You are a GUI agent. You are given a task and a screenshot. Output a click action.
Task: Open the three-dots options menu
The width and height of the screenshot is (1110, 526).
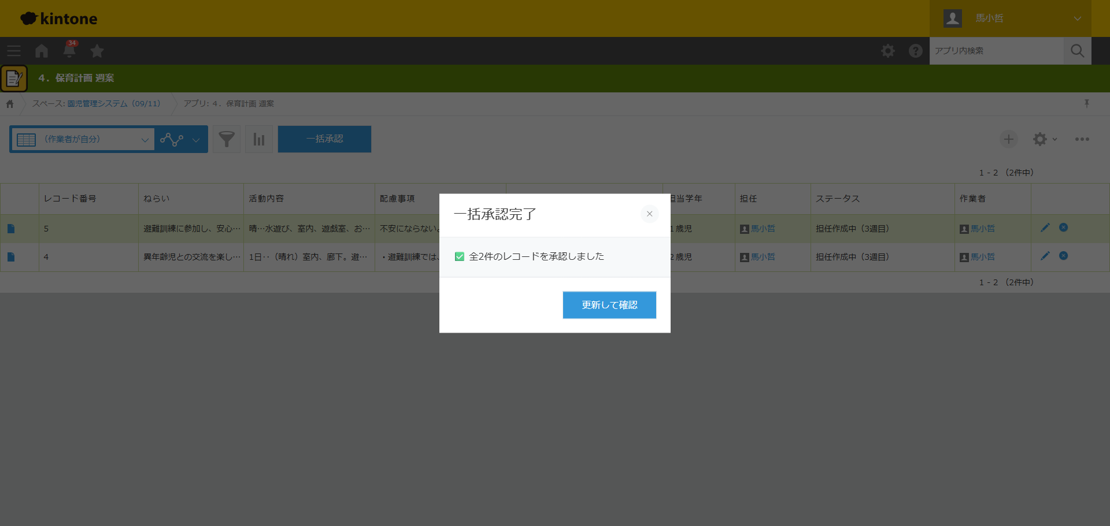[1082, 139]
